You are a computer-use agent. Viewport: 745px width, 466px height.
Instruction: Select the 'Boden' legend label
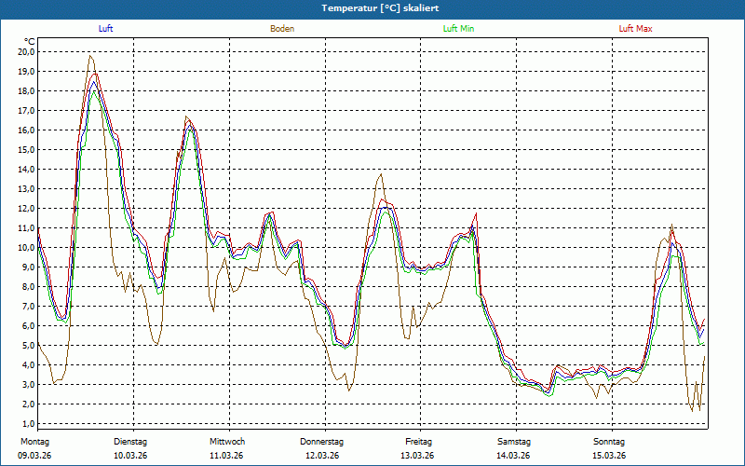[282, 29]
